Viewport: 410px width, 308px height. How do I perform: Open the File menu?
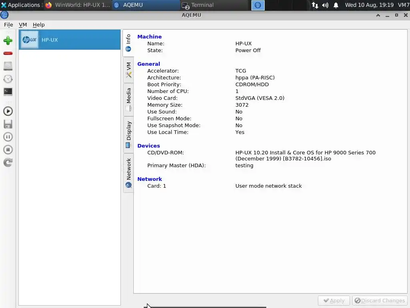tap(8, 24)
